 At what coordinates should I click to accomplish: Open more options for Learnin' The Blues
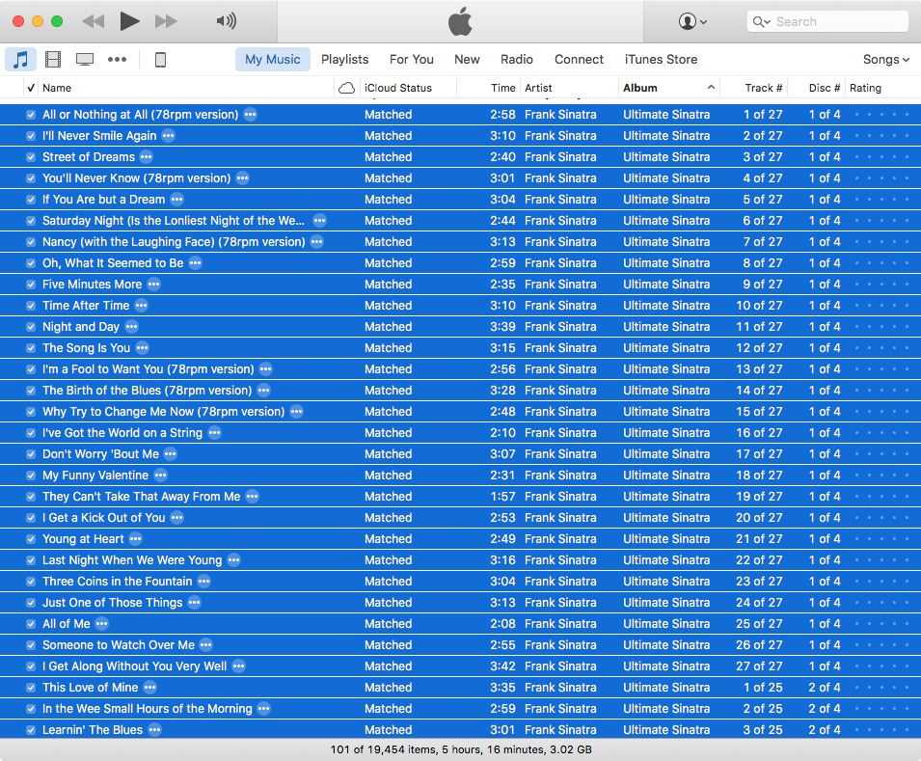click(154, 730)
